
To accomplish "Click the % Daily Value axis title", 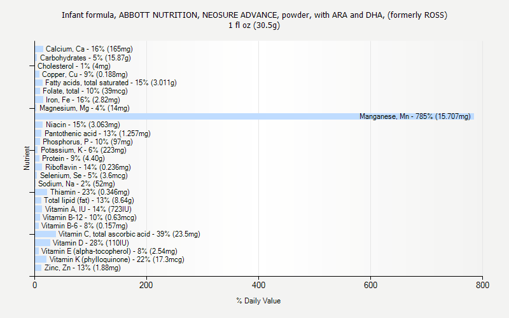I will (258, 301).
